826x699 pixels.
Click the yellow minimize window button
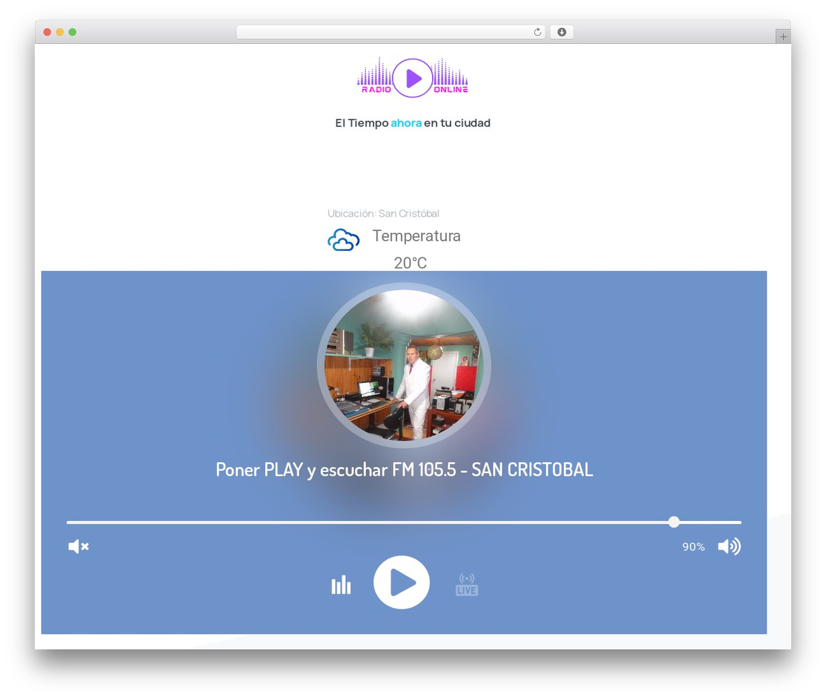(x=60, y=32)
